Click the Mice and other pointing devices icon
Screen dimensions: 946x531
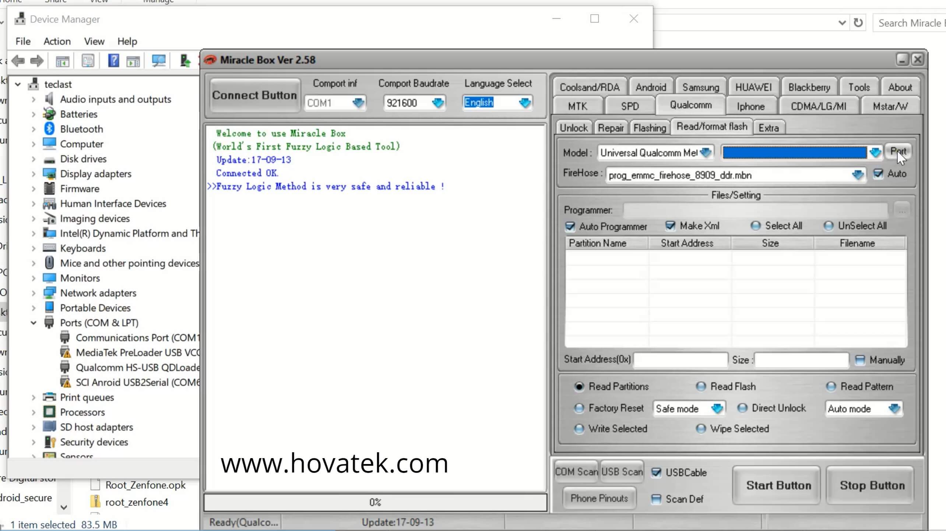(49, 263)
